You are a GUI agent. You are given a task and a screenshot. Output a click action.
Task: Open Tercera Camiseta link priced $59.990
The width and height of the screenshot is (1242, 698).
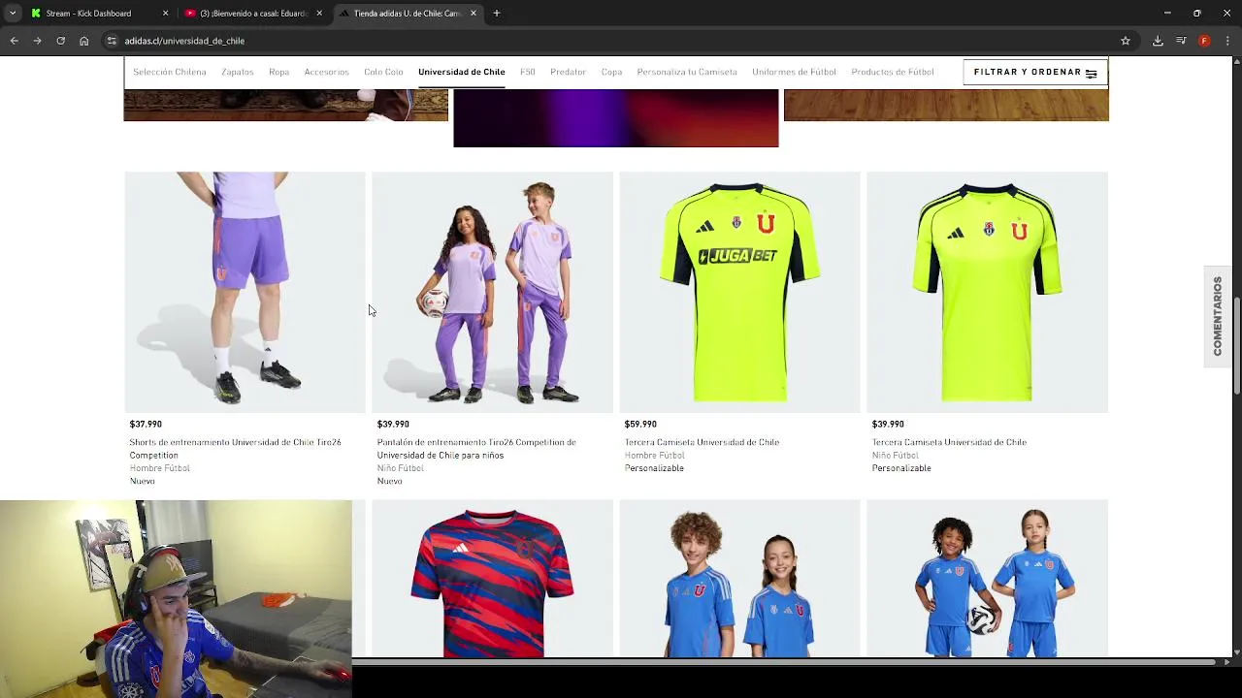(x=702, y=442)
